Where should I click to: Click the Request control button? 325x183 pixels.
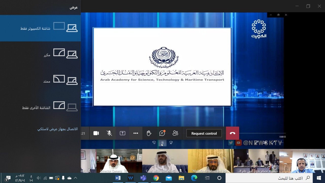tap(204, 133)
